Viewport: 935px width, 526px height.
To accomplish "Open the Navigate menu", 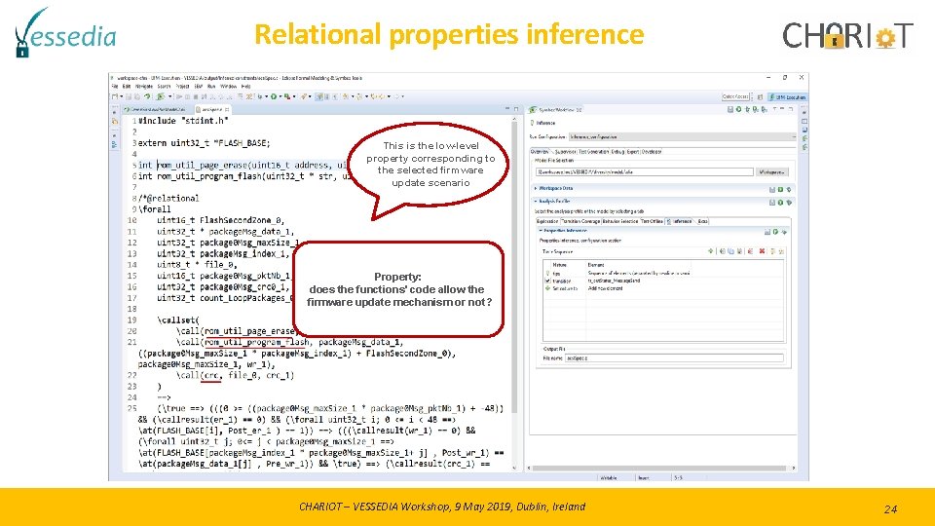I will pos(144,87).
